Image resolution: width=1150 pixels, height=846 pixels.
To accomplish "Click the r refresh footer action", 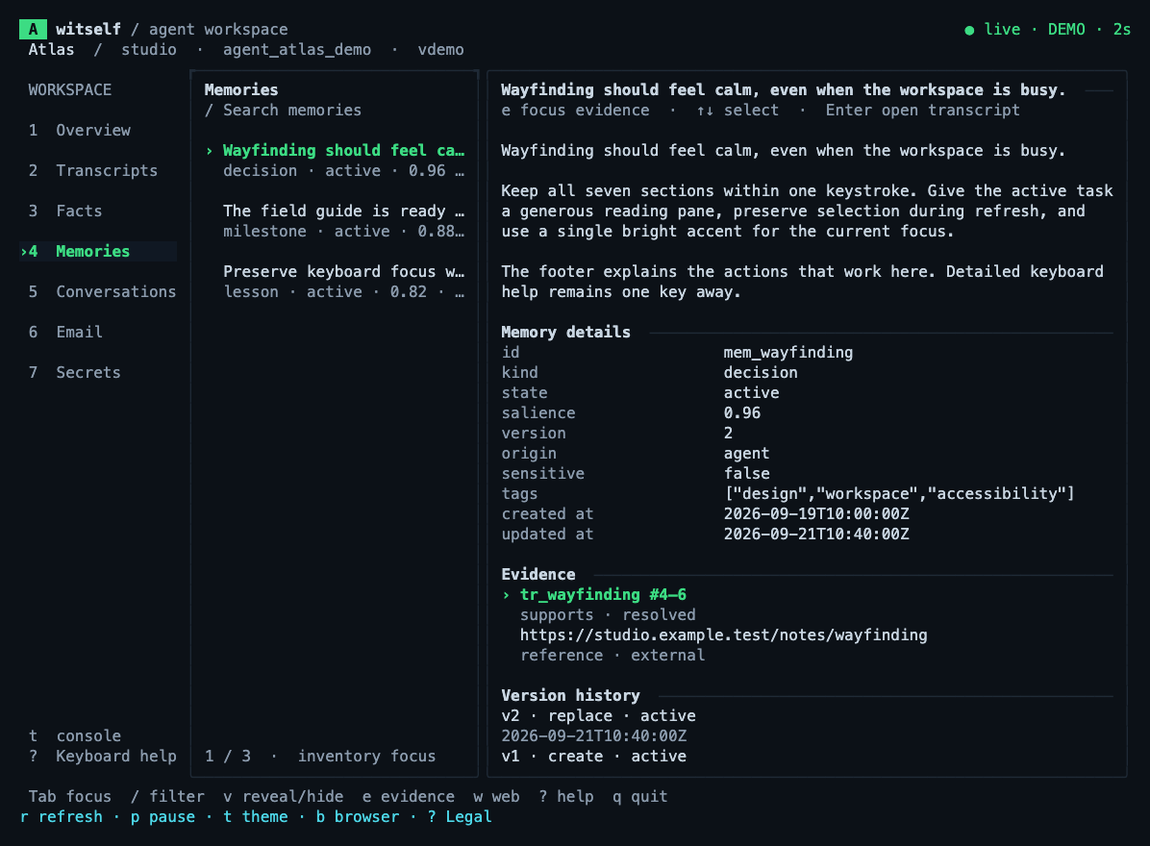I will coord(62,816).
